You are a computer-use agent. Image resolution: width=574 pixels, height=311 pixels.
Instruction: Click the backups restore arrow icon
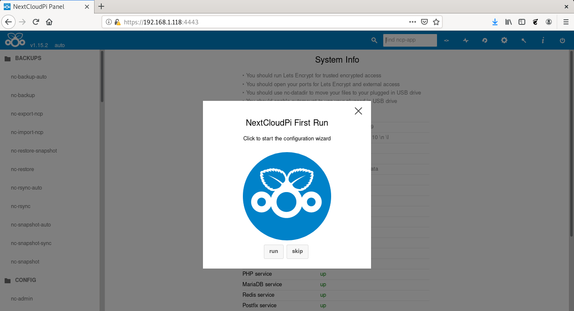[x=485, y=40]
